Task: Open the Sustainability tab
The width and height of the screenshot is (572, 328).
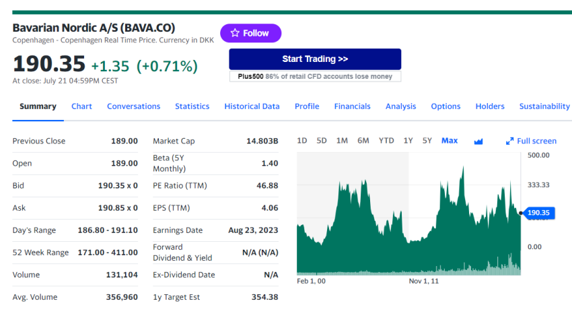Action: [x=544, y=106]
